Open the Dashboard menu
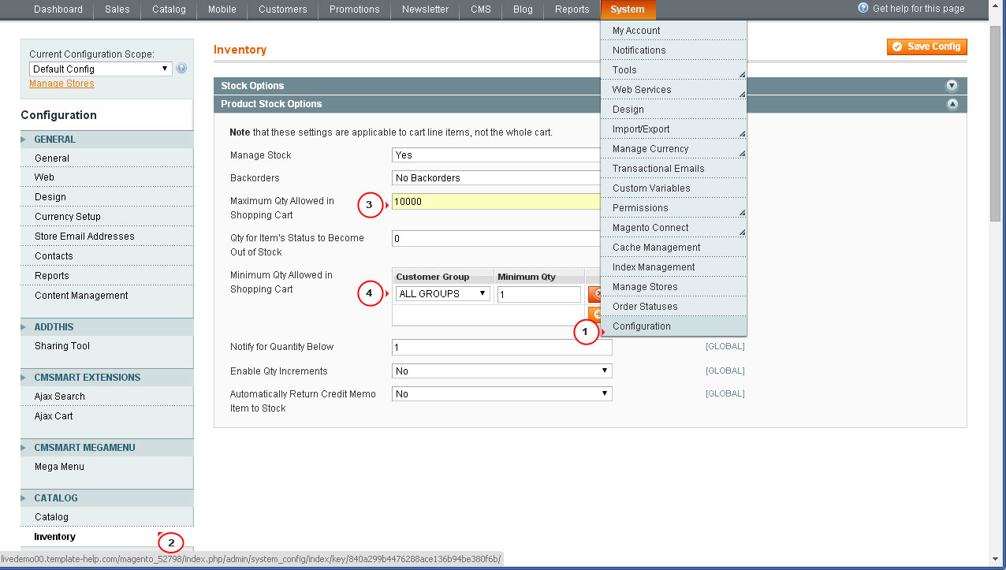 point(58,9)
